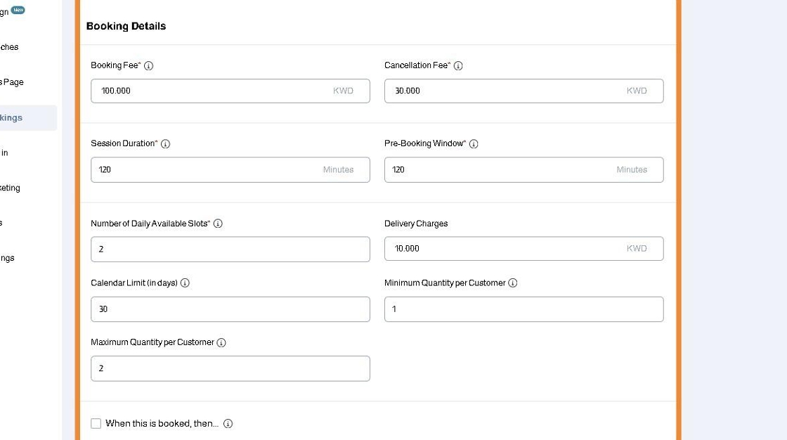Click info icon for Minimum Quantity per Customer

click(513, 283)
